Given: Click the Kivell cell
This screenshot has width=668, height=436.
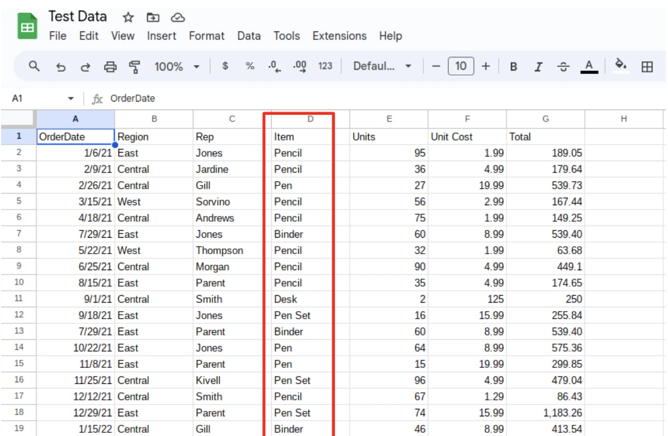Looking at the screenshot, I should click(x=232, y=380).
